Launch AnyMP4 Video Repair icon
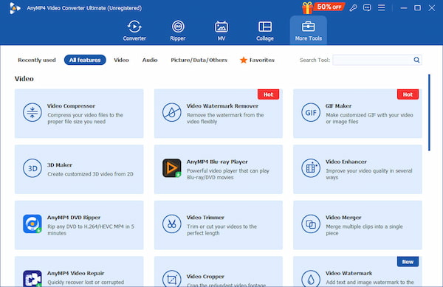Screen dimensions: 443x287 32,279
